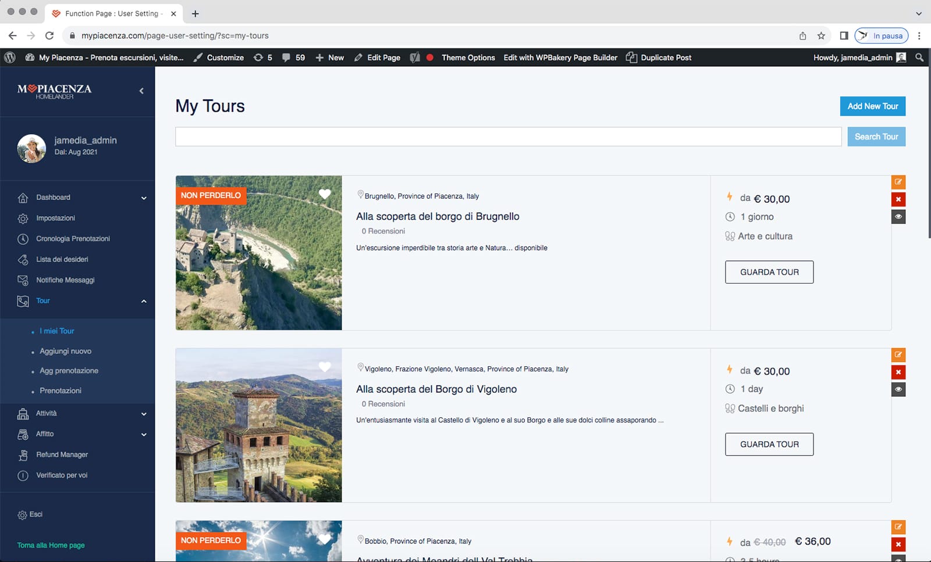
Task: Go to Lista dei desideri
Action: pyautogui.click(x=62, y=259)
